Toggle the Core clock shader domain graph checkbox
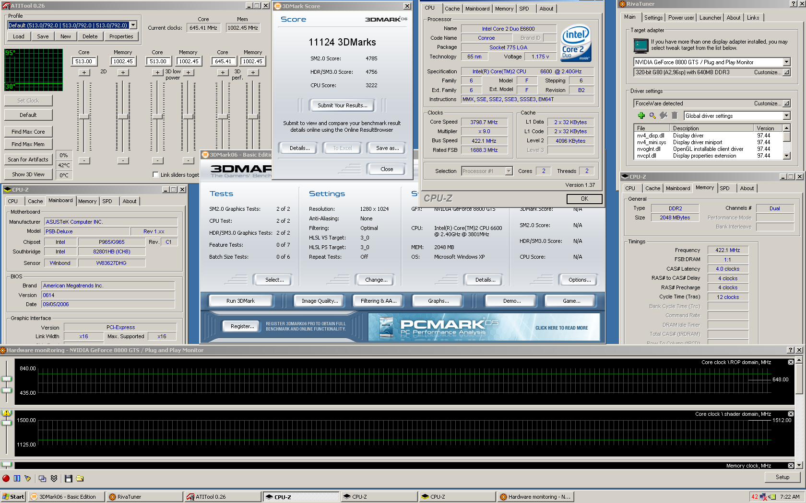Viewport: 806px width, 503px height. coord(791,414)
